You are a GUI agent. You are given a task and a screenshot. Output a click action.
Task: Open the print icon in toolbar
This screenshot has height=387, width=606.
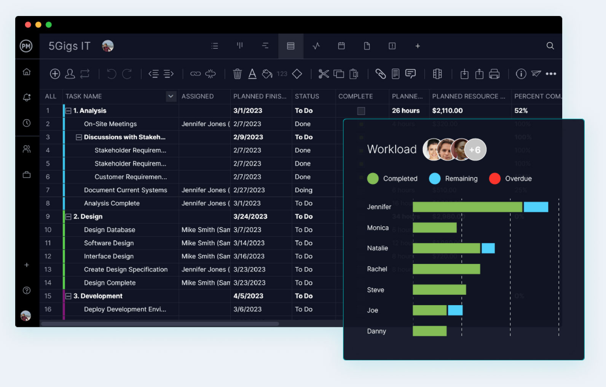(494, 74)
